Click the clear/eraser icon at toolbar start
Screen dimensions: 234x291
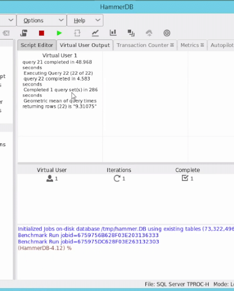(x=6, y=33)
